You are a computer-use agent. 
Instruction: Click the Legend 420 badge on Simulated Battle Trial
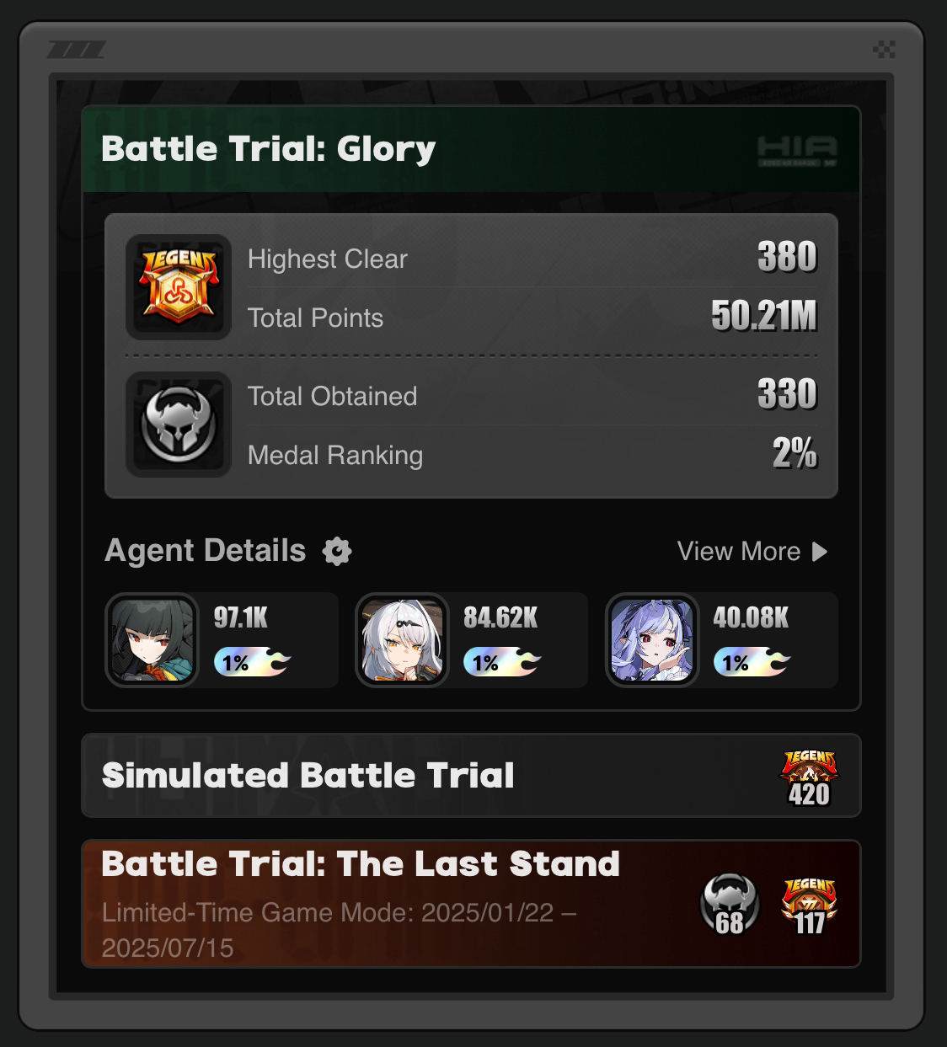(809, 778)
